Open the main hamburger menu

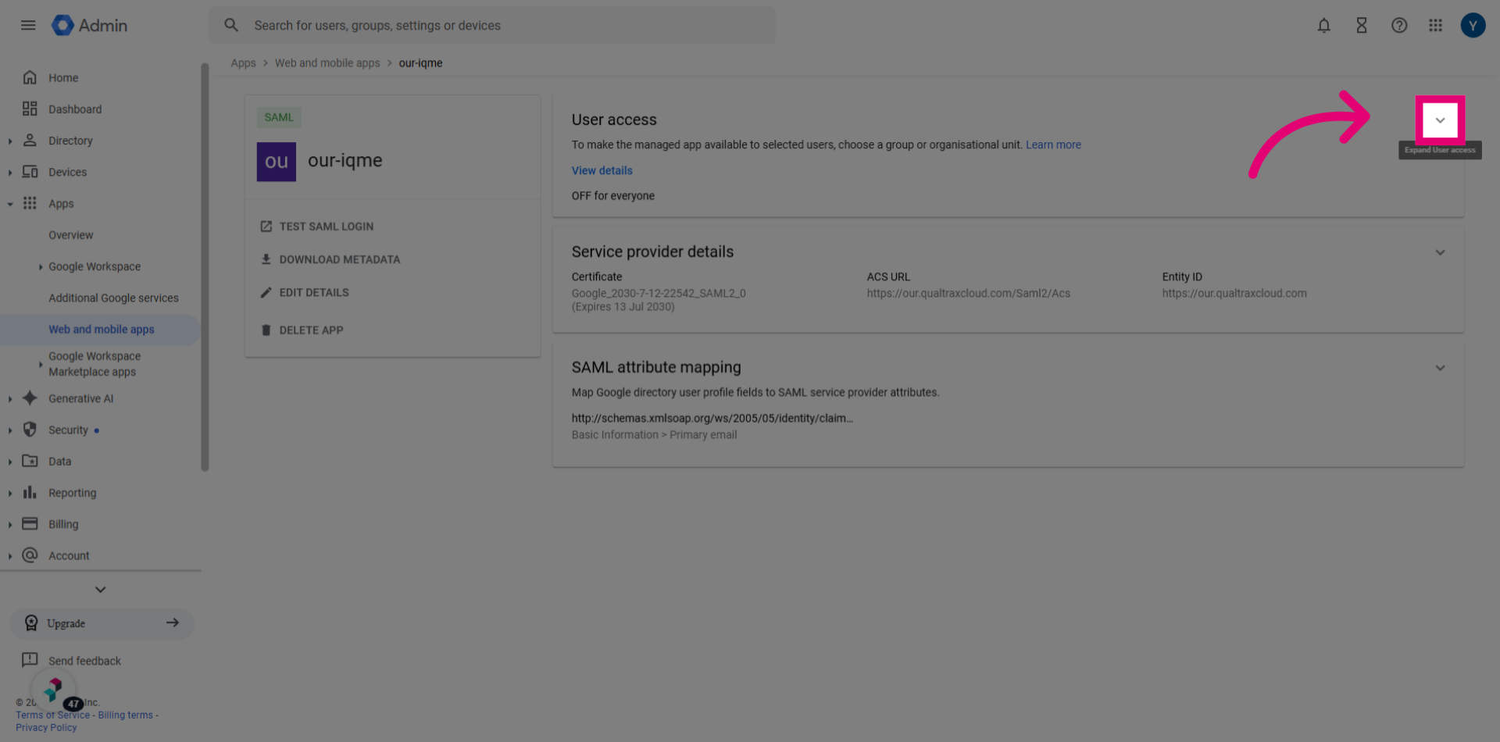coord(28,25)
